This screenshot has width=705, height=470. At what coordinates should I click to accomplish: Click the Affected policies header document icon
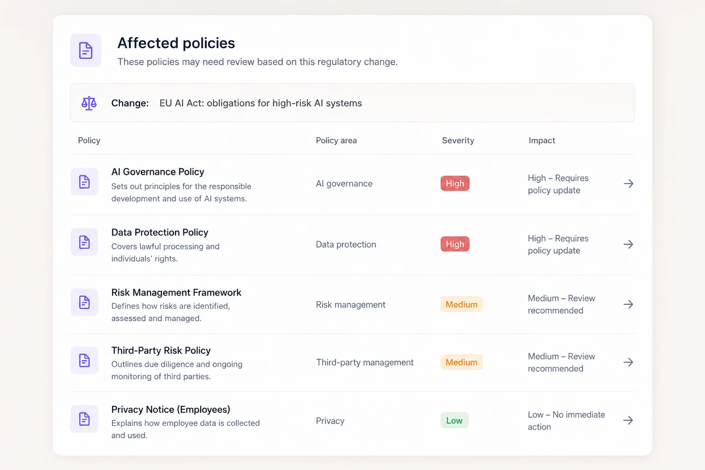pos(86,50)
